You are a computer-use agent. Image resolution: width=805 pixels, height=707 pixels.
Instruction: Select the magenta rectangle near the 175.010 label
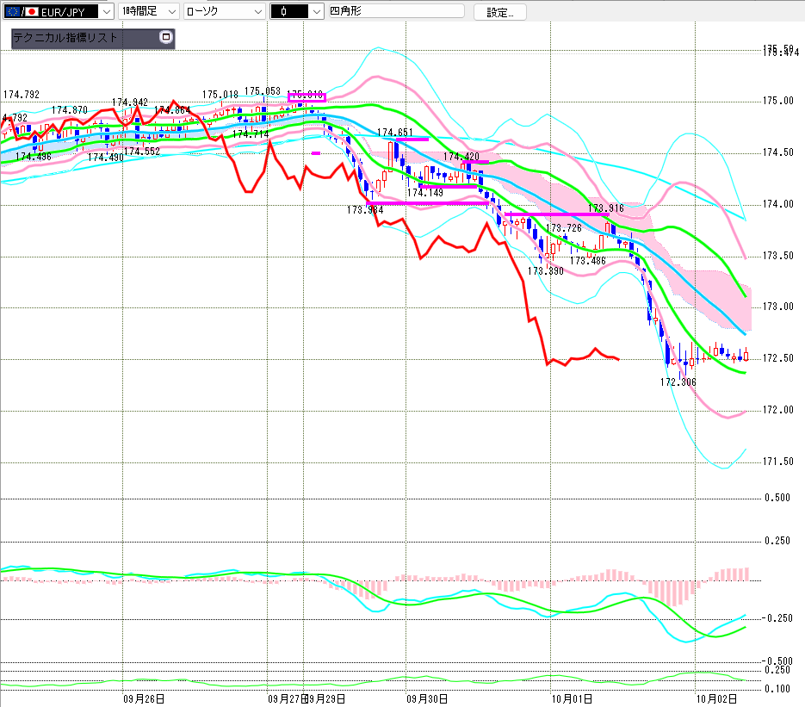point(307,97)
